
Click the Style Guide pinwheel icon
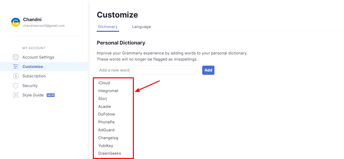pyautogui.click(x=16, y=95)
